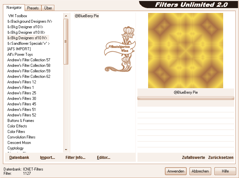
Task: Select &<Bkg Designers sf10 IV> category
Action: click(x=27, y=38)
